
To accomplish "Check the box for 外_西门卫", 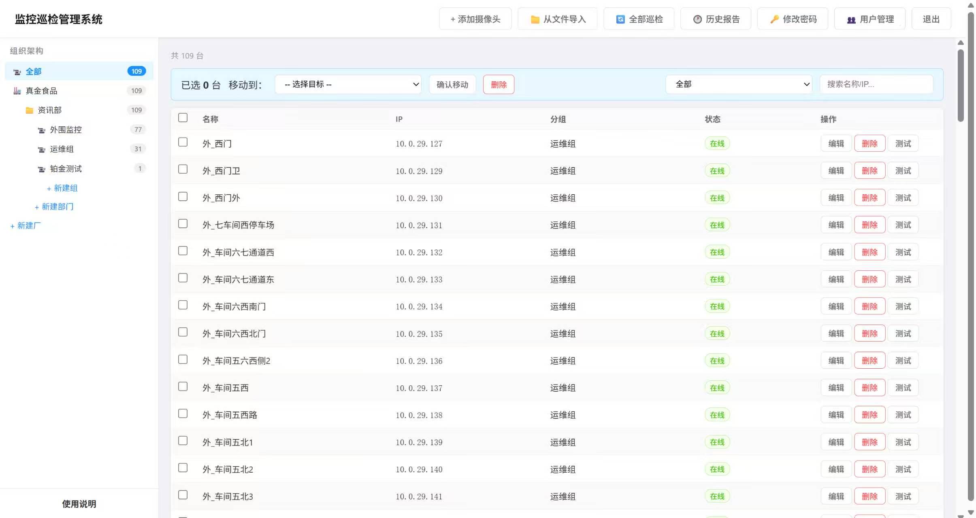I will point(183,169).
